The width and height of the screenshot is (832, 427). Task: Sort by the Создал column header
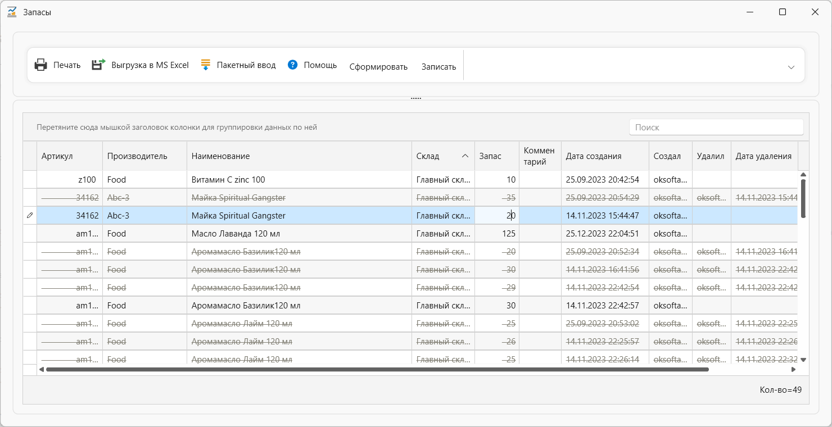pos(671,156)
